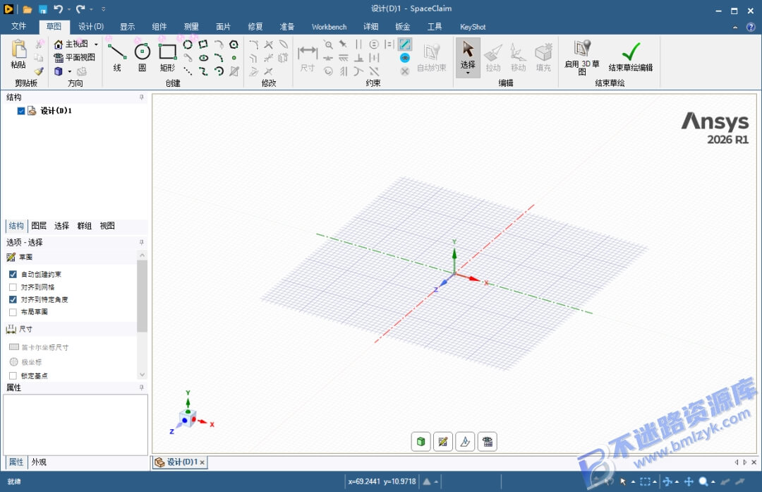Screen dimensions: 762x492
Task: Switch to the 外观 tab at bottom
Action: (x=39, y=462)
